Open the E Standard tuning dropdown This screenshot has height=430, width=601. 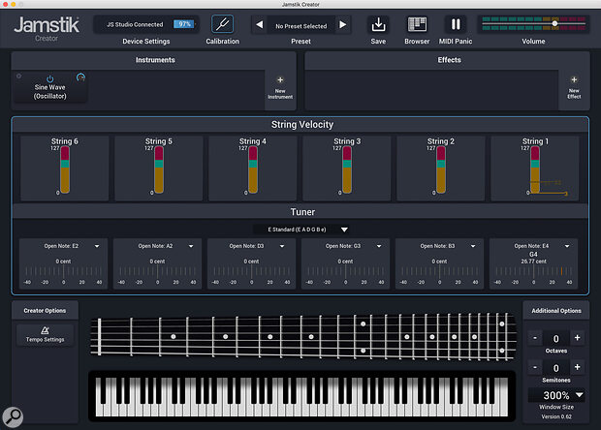pos(301,230)
